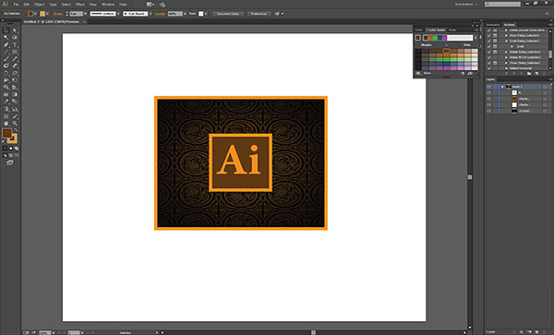This screenshot has height=335, width=554.
Task: Select the Perspective Grid tool
Action: tap(15, 87)
